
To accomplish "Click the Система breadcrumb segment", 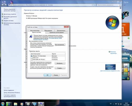I will [x=50, y=5].
